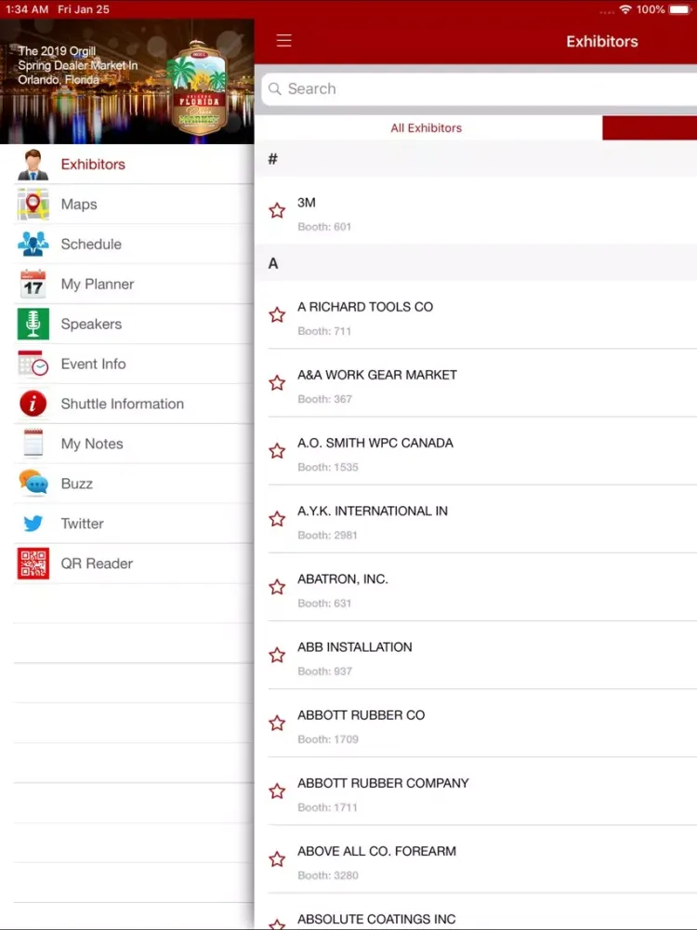
Task: Open Twitter menu label
Action: click(82, 523)
